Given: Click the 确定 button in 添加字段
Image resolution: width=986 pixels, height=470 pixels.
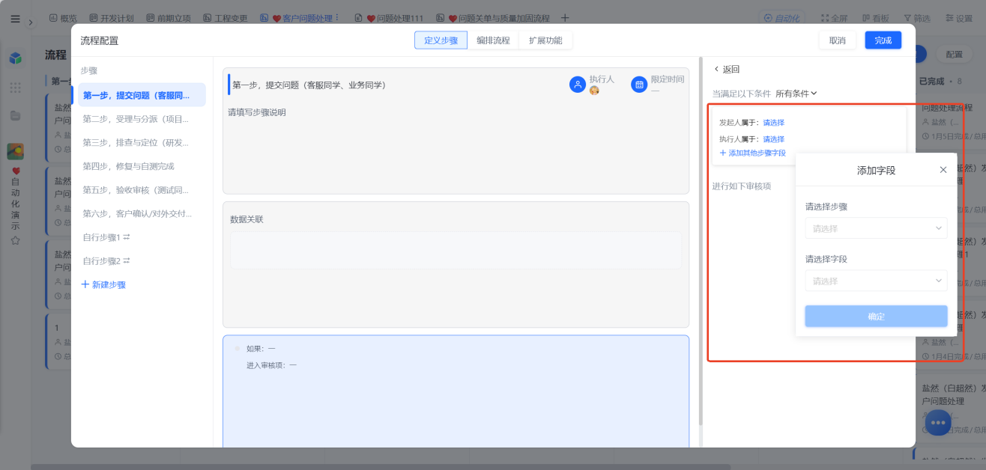Looking at the screenshot, I should pos(876,317).
